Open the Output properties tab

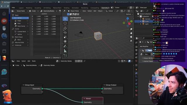[136, 50]
